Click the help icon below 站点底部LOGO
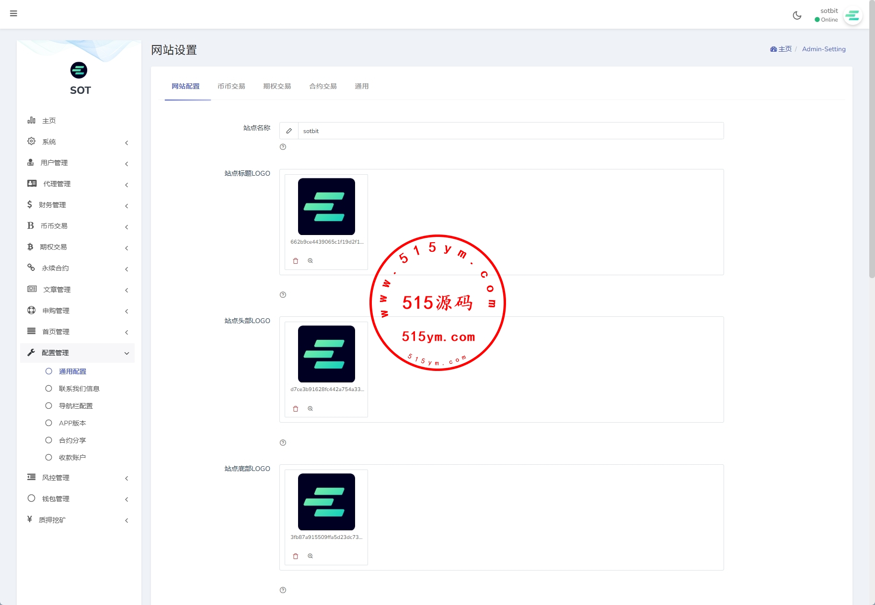 point(283,590)
